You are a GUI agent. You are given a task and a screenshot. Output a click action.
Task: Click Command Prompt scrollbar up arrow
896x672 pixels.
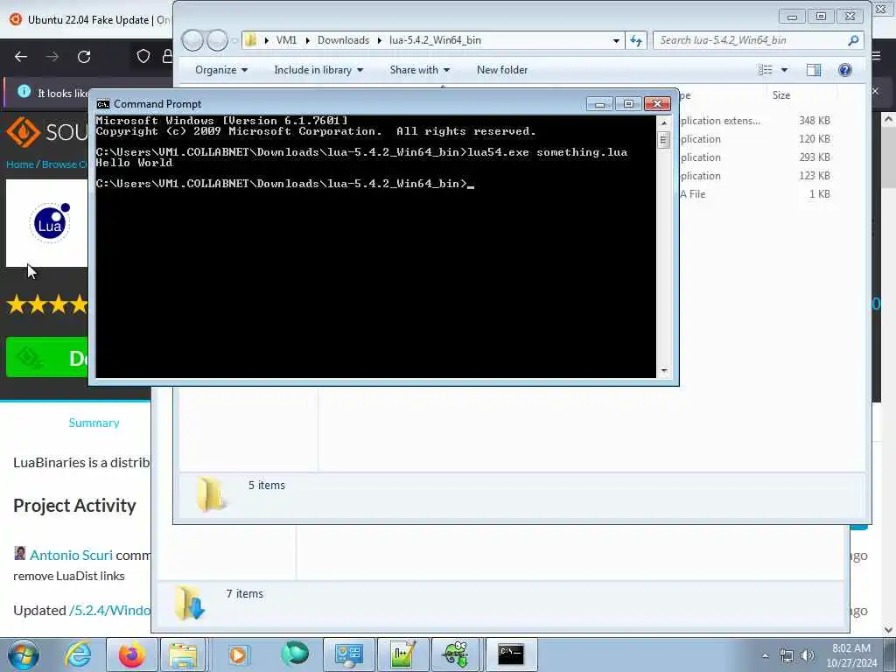(663, 122)
